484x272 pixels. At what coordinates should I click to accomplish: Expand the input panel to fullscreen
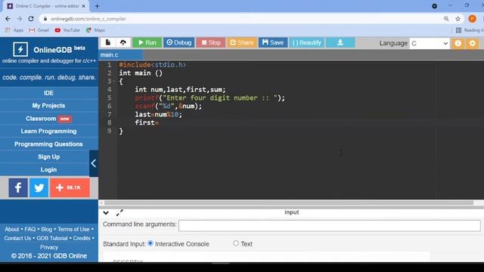pyautogui.click(x=119, y=213)
